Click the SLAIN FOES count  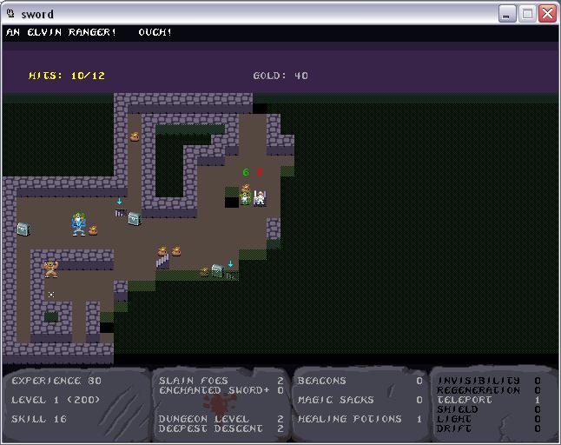pyautogui.click(x=221, y=381)
